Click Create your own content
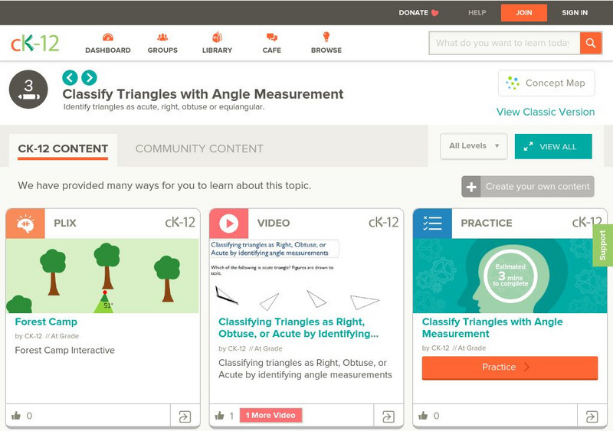 pyautogui.click(x=528, y=187)
